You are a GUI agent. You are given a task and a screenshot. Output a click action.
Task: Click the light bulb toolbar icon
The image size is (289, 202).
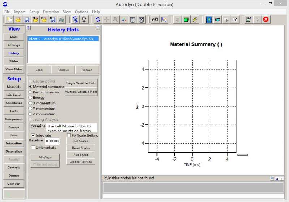pos(84,20)
